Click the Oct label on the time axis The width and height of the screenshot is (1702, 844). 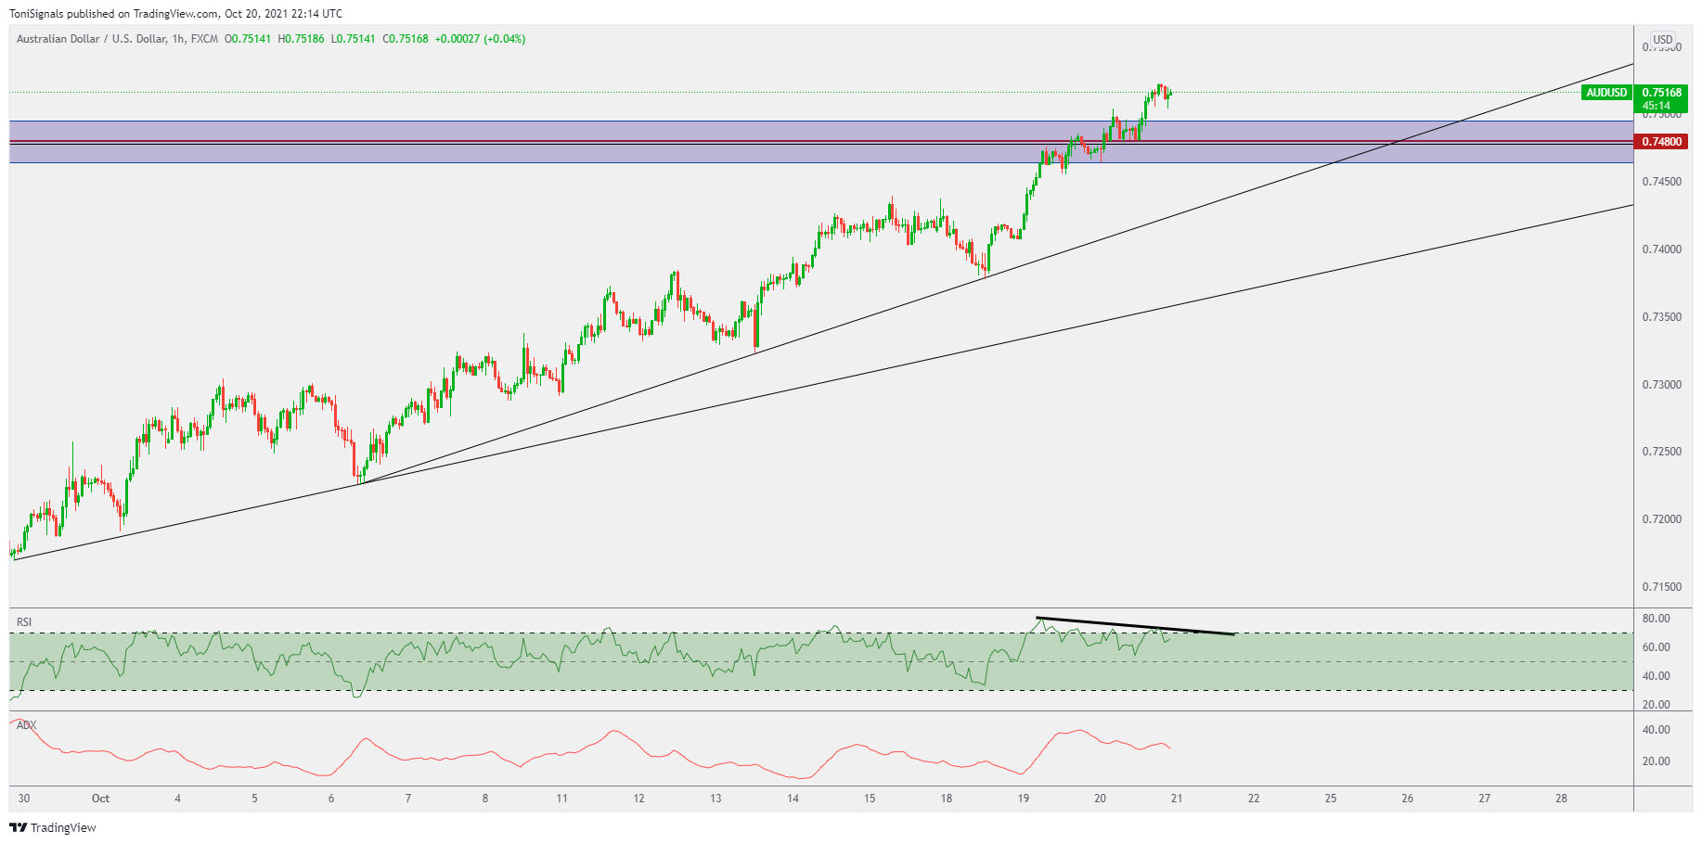pyautogui.click(x=100, y=798)
